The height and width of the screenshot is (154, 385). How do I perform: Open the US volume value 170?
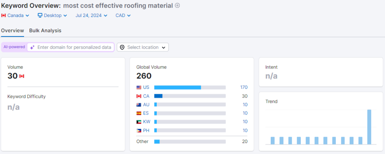click(244, 87)
